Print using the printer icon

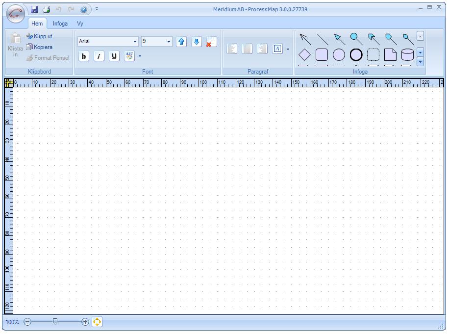click(47, 9)
